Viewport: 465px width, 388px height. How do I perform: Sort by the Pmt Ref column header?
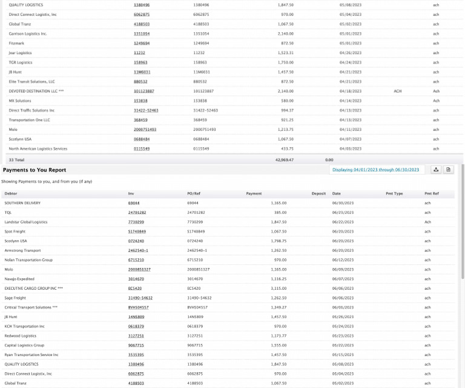coord(432,193)
